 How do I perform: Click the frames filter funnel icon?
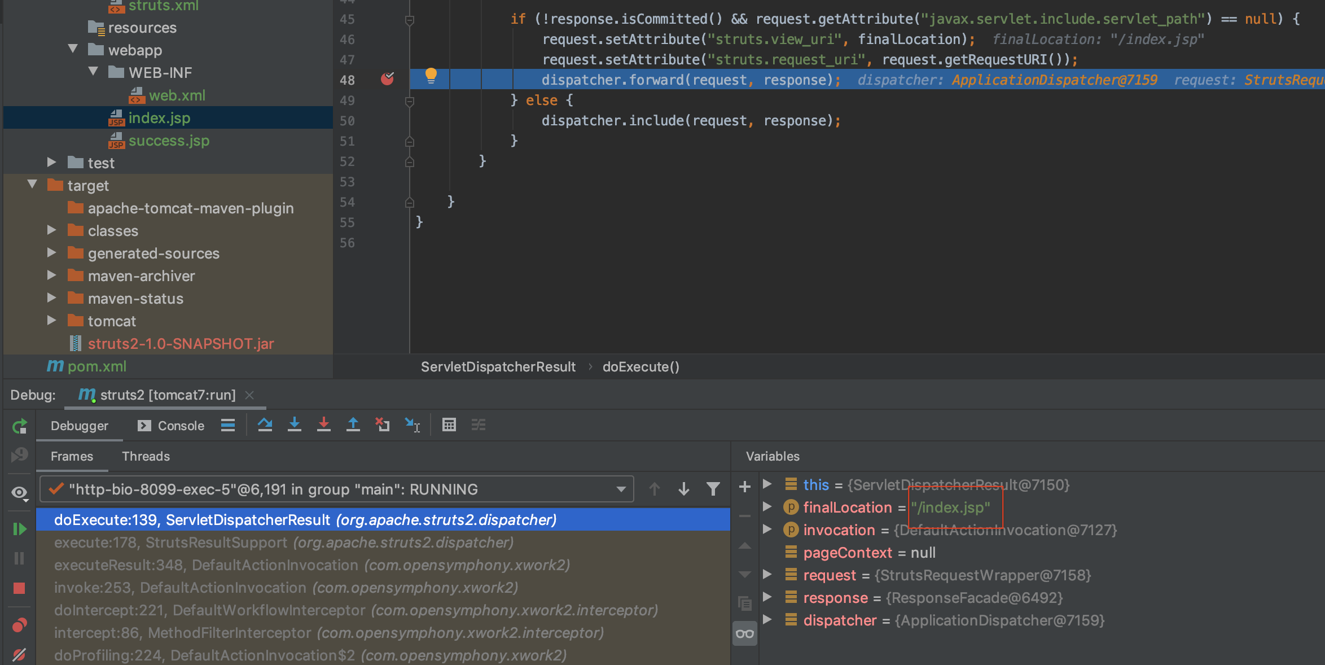713,489
